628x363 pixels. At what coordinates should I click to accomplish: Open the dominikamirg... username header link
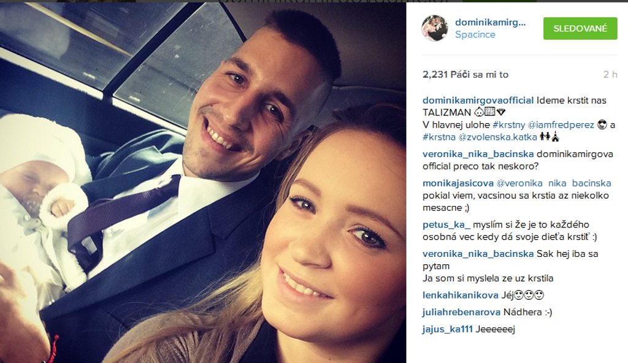490,23
